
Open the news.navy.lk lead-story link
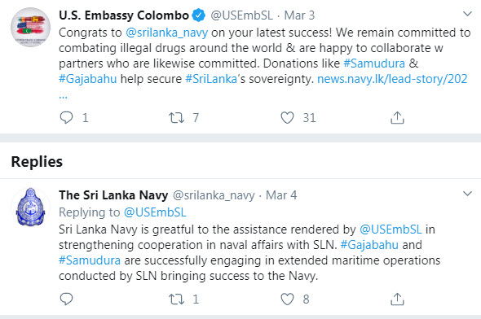tap(392, 79)
